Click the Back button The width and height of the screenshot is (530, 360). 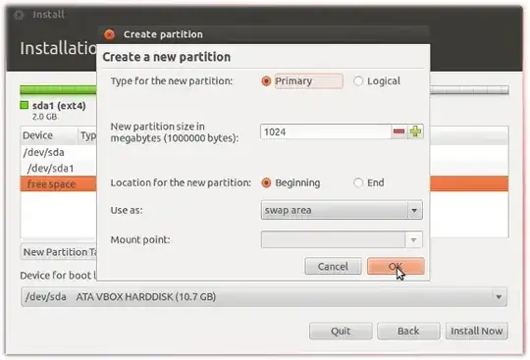coord(408,331)
